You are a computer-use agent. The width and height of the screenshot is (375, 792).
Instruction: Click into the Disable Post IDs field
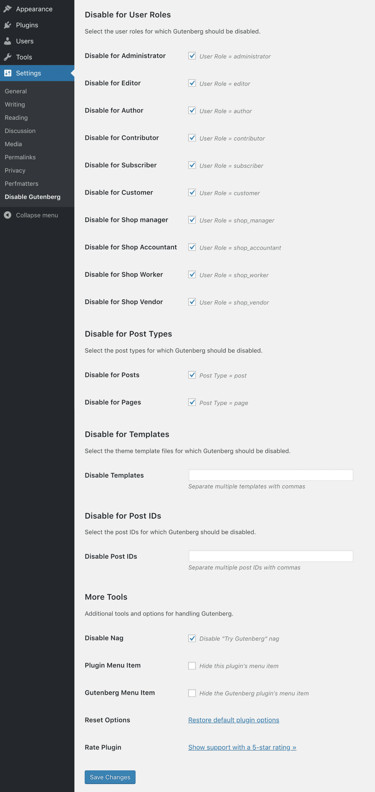point(271,556)
